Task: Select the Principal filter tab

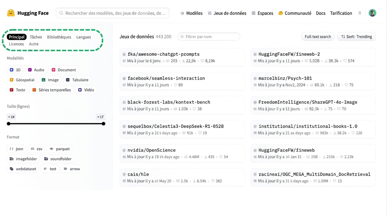Action: 17,37
